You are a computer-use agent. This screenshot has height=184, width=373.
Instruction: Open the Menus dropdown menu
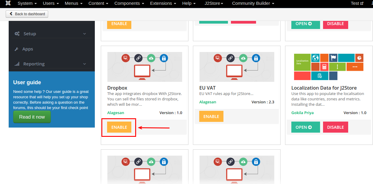[x=74, y=3]
